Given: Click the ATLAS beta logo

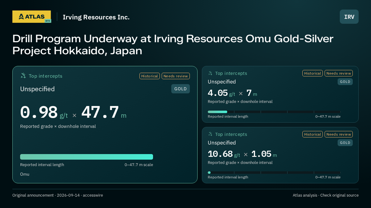Looking at the screenshot, I should 32,17.
